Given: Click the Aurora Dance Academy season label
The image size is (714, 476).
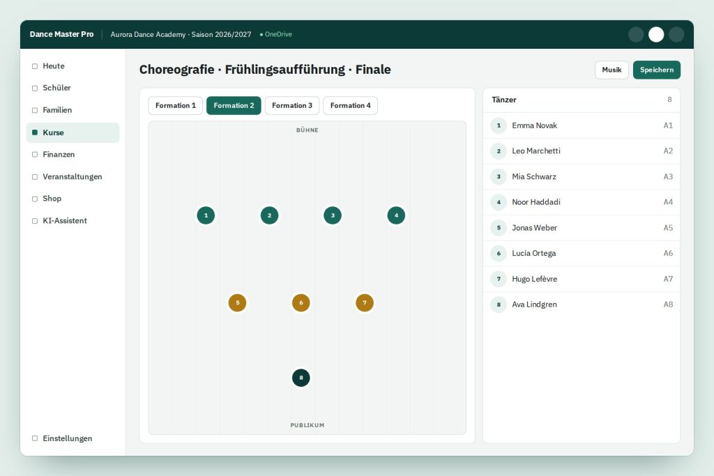Looking at the screenshot, I should click(x=181, y=35).
